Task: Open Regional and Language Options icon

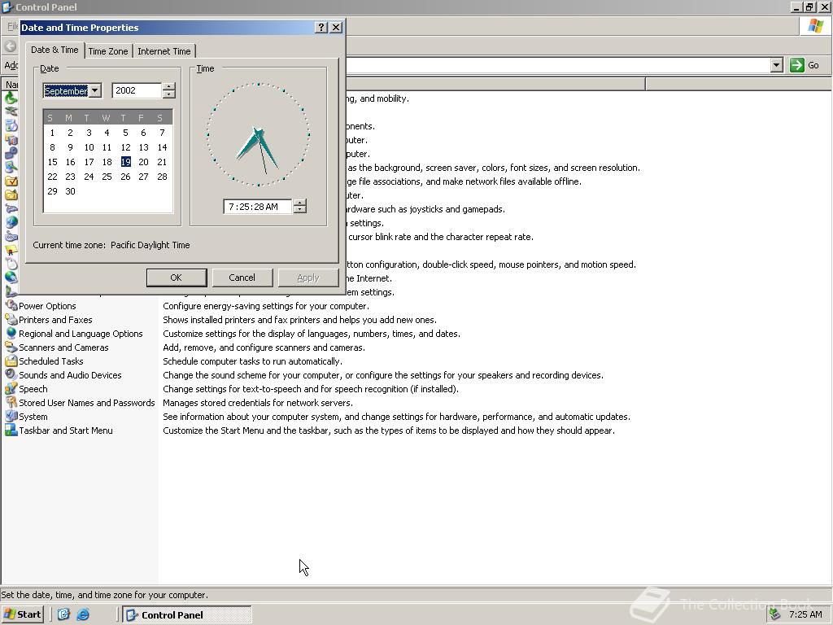Action: tap(11, 333)
